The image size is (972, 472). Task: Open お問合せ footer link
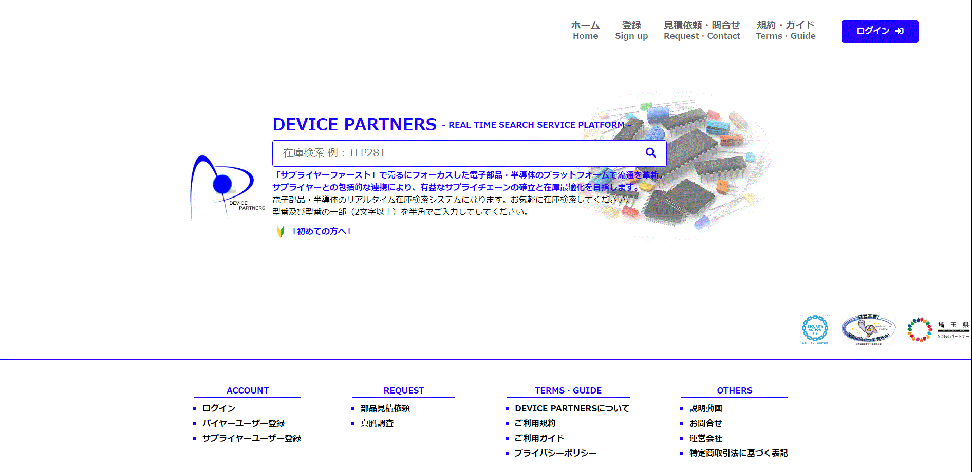pos(705,423)
